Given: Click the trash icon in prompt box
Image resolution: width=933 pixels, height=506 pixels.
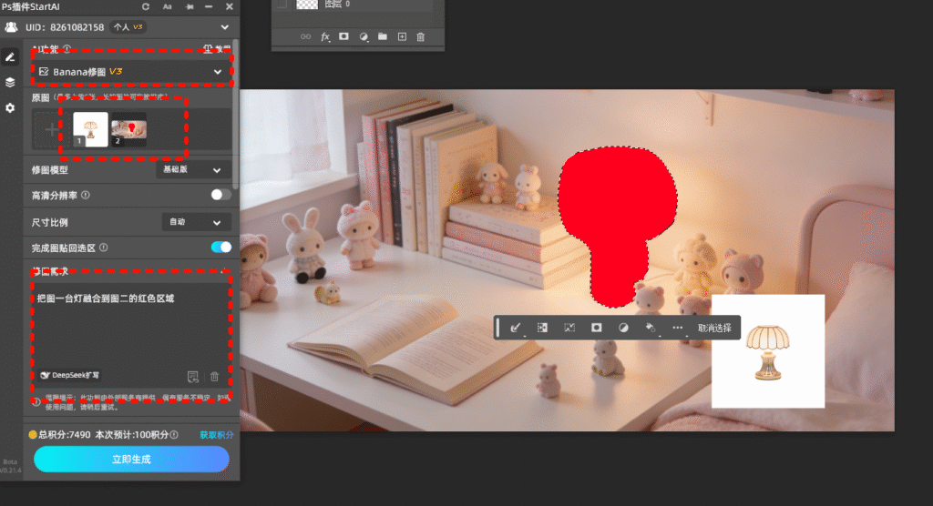Looking at the screenshot, I should [x=214, y=377].
